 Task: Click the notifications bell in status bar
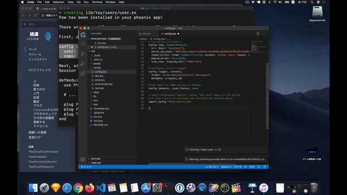pyautogui.click(x=265, y=167)
